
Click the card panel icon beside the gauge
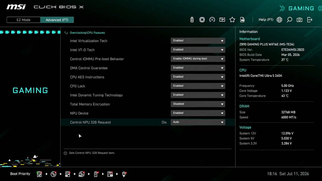click(222, 20)
